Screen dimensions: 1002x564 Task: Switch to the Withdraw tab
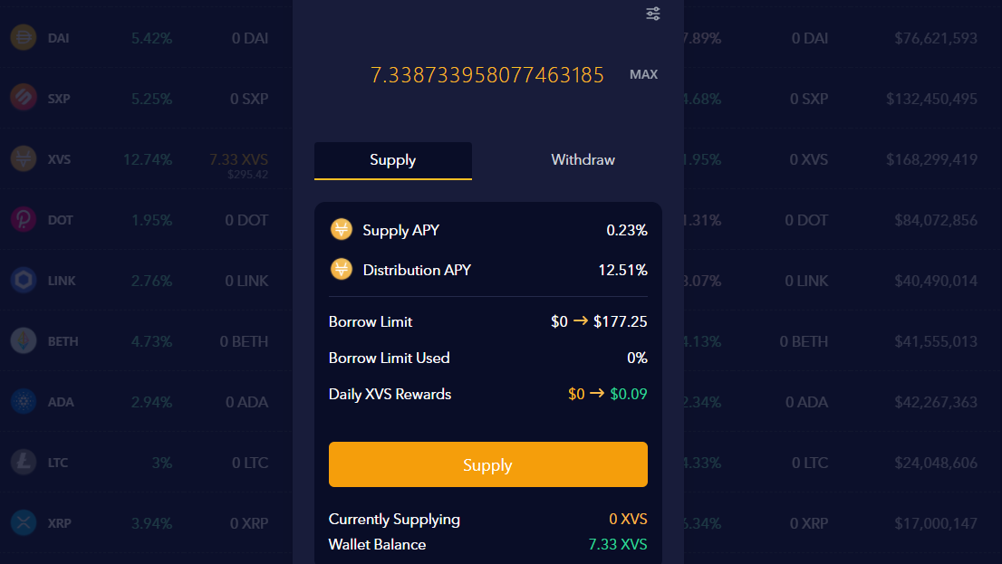(583, 159)
